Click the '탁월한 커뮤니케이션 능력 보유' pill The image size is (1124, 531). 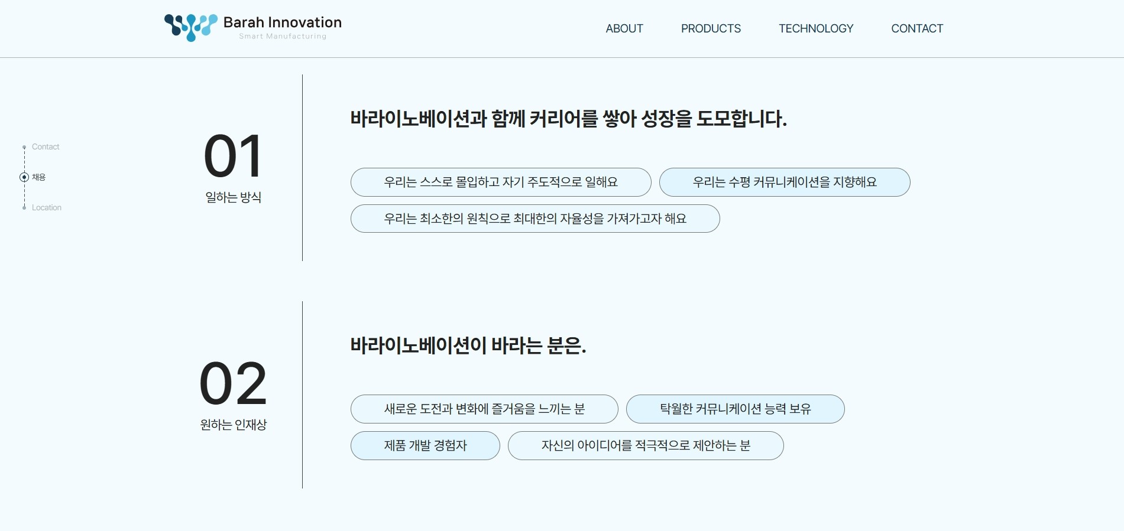pyautogui.click(x=736, y=408)
